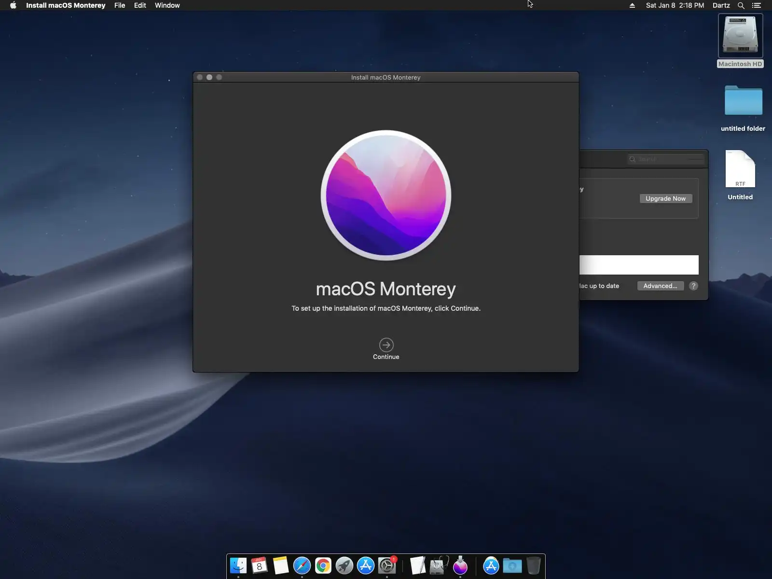
Task: Click the date and time in menu bar
Action: pos(675,5)
